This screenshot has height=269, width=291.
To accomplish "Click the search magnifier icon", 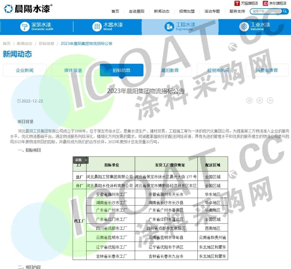I will point(285,11).
